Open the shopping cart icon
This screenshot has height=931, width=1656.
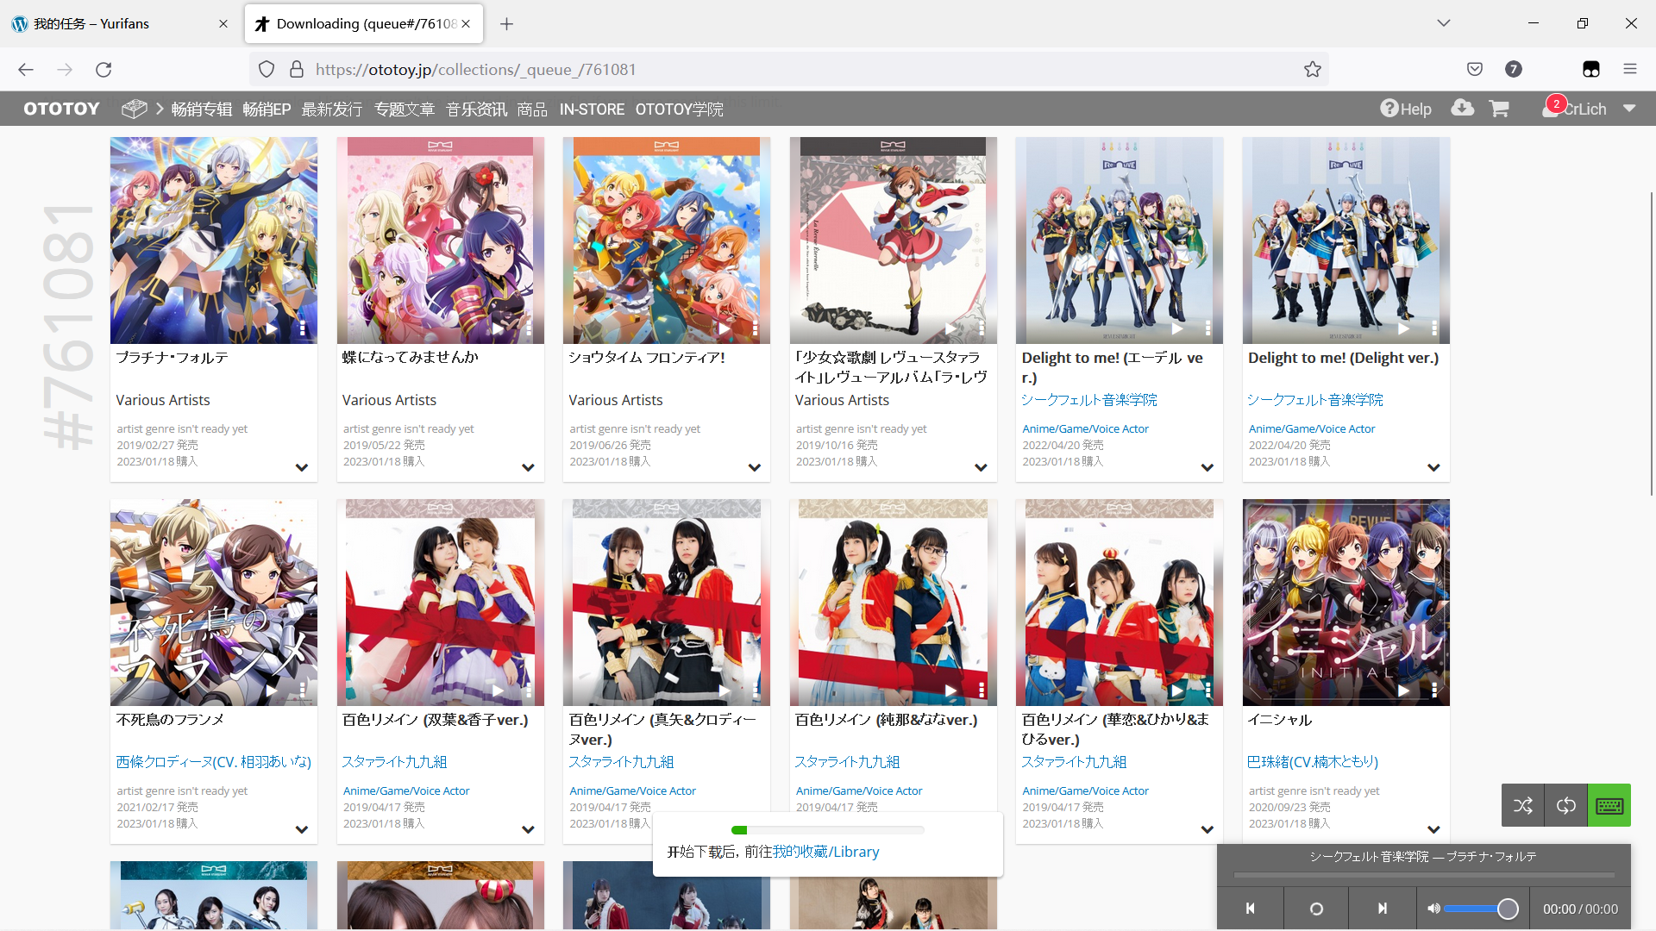[1499, 109]
